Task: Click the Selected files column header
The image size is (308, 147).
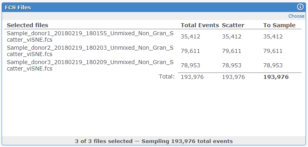Action: pos(28,25)
